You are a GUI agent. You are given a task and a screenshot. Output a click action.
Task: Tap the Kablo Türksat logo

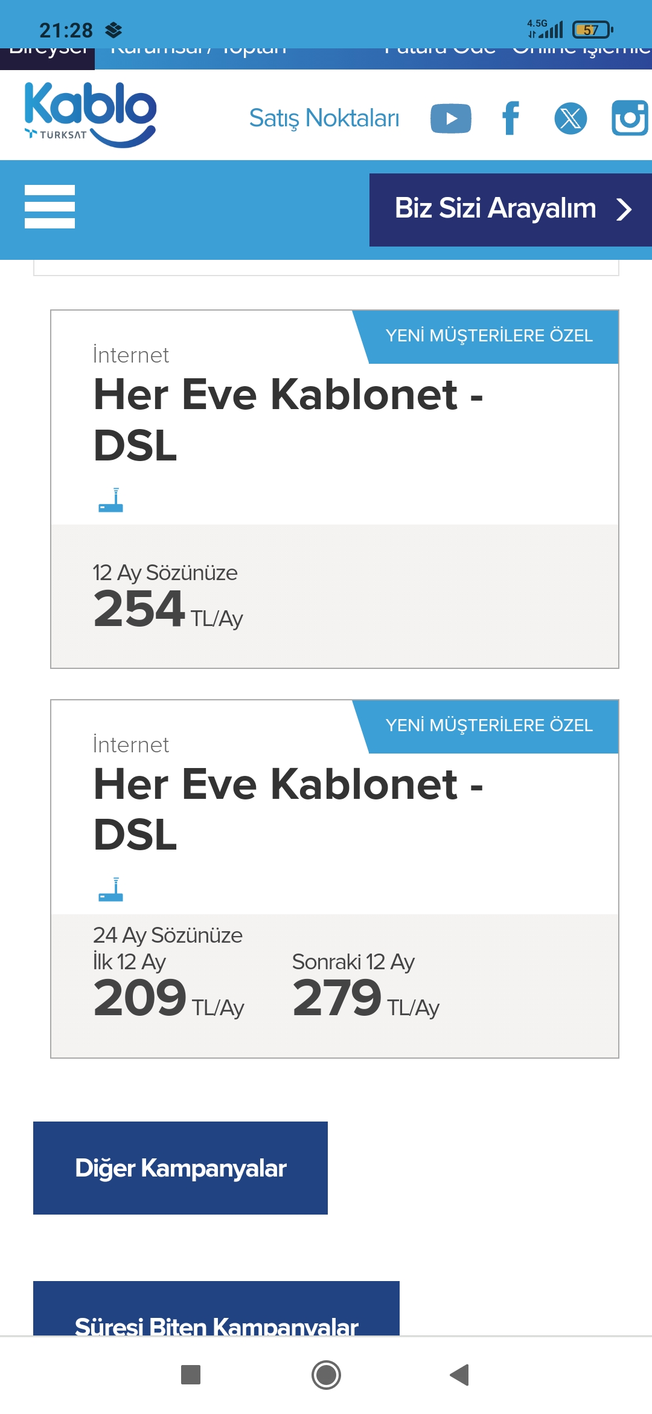(x=91, y=115)
